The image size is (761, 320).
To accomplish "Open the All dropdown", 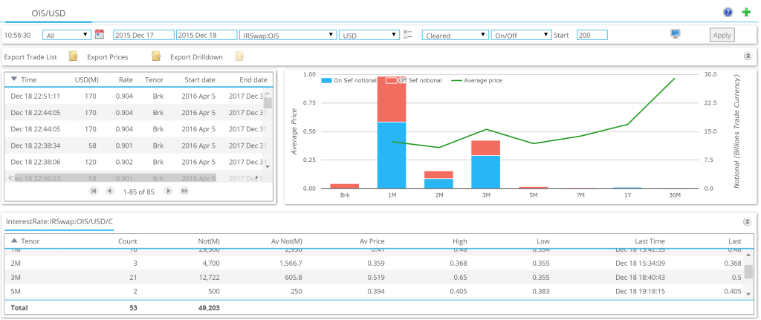I will point(67,35).
